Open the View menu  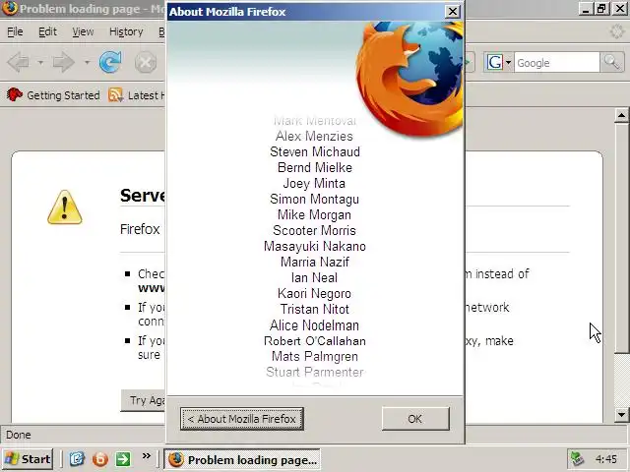click(83, 31)
